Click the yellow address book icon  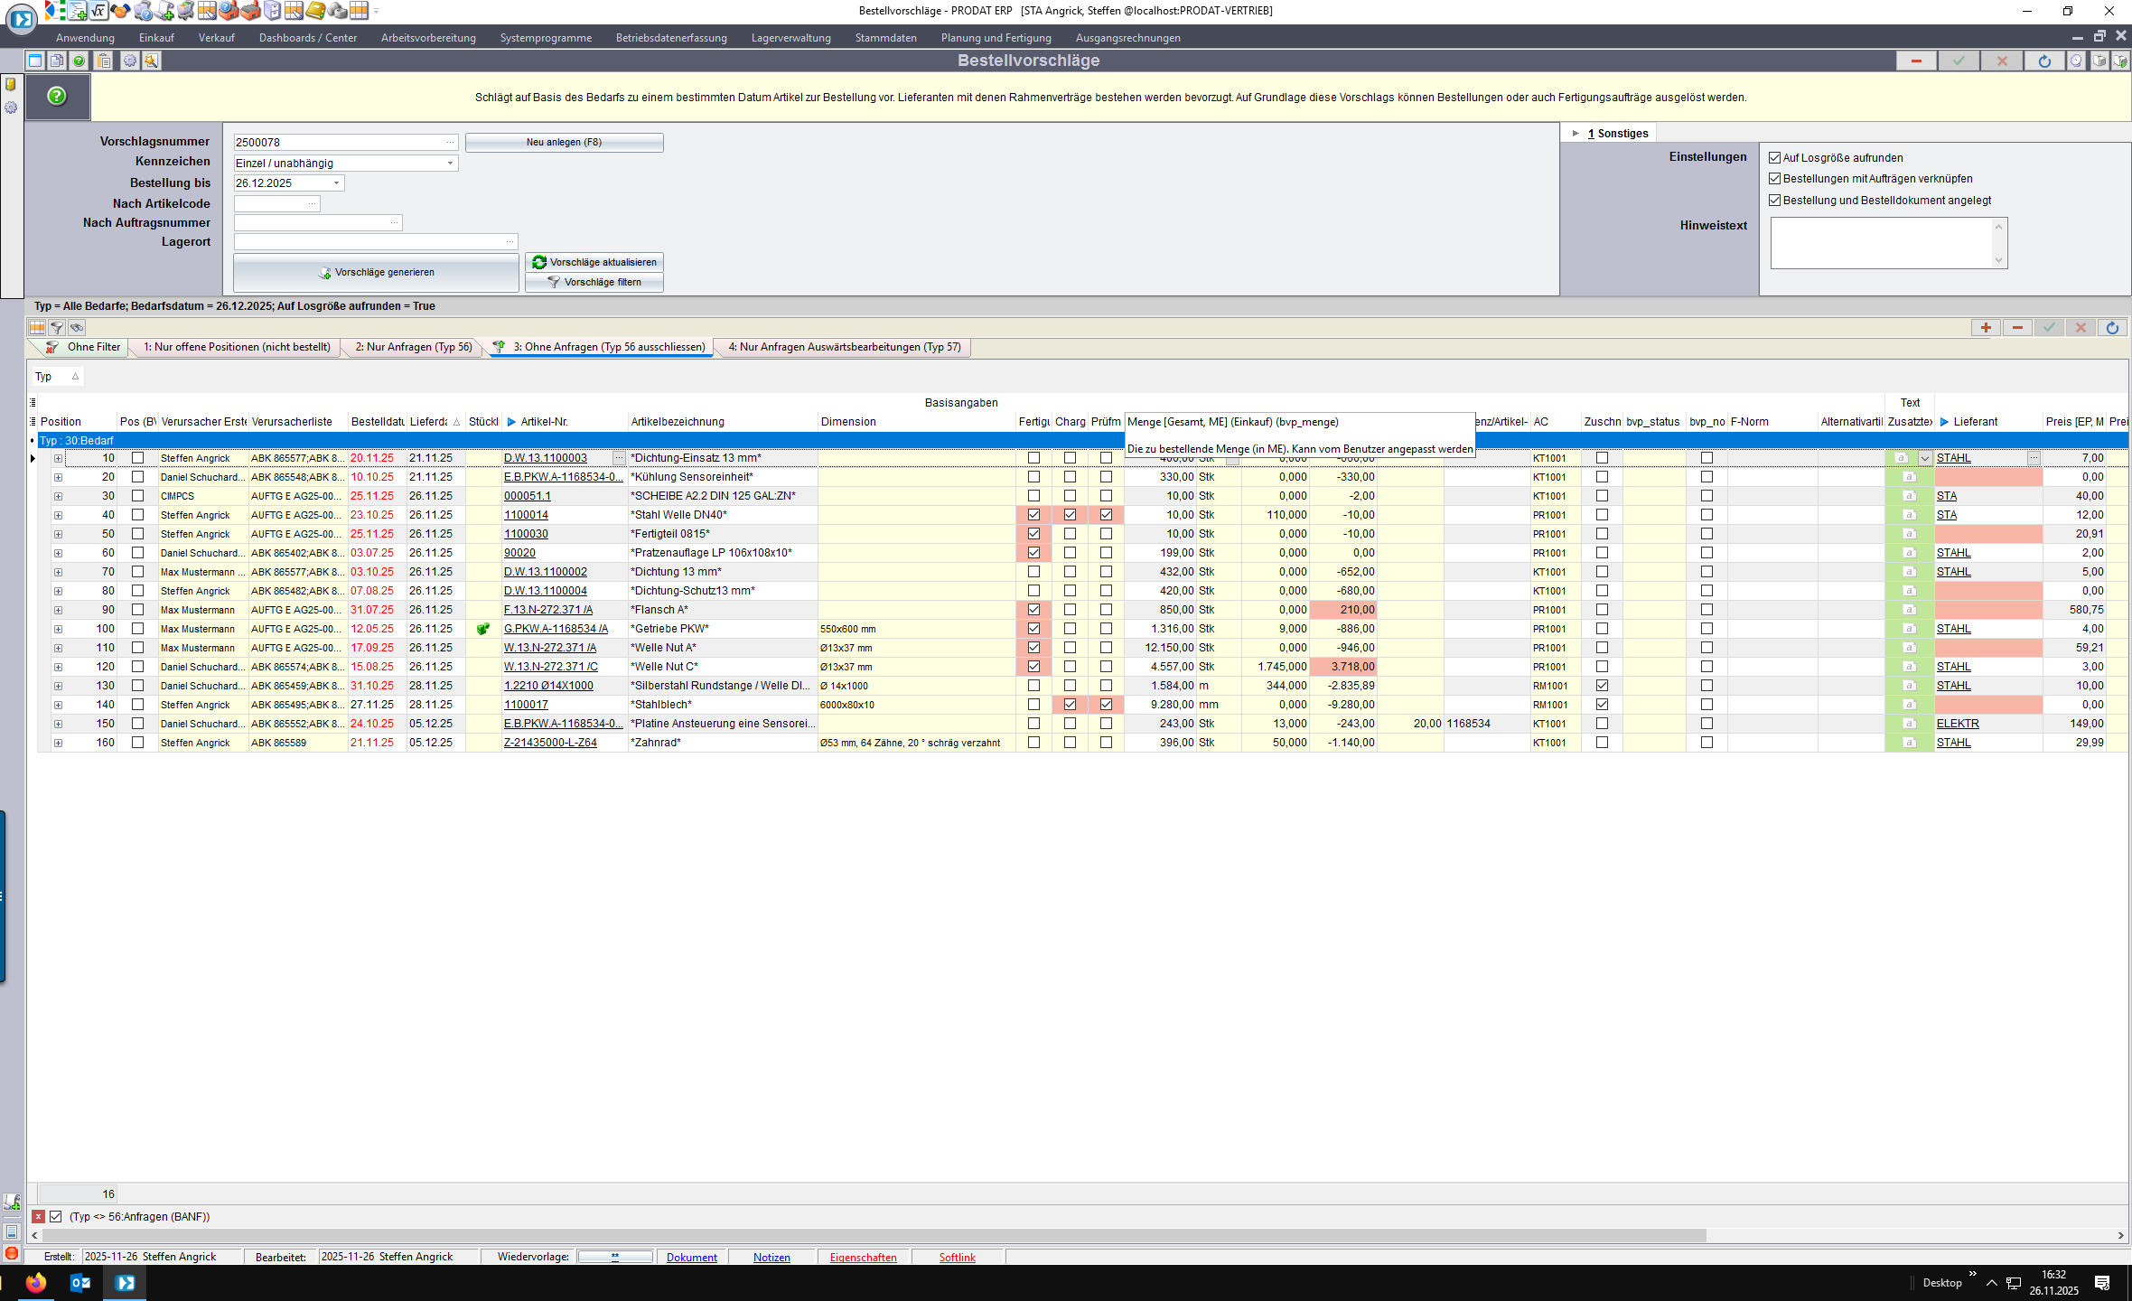(x=314, y=11)
